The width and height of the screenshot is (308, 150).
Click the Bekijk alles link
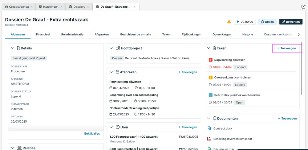[92, 133]
